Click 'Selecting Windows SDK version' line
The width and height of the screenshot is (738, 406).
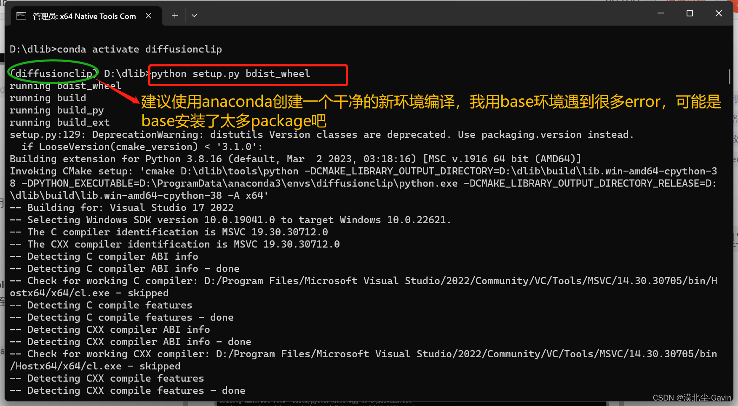(x=230, y=220)
